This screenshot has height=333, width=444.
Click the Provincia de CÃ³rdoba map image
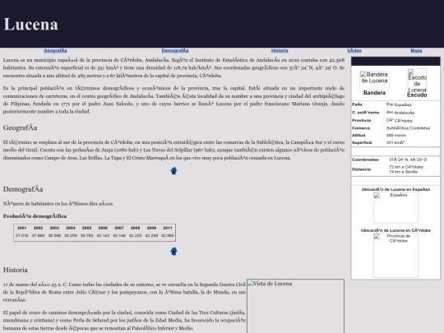[x=395, y=255]
